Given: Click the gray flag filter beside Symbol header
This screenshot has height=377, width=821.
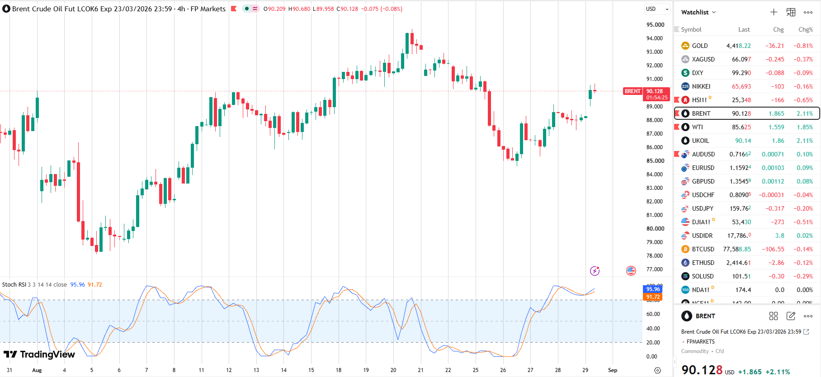Looking at the screenshot, I should (x=677, y=29).
